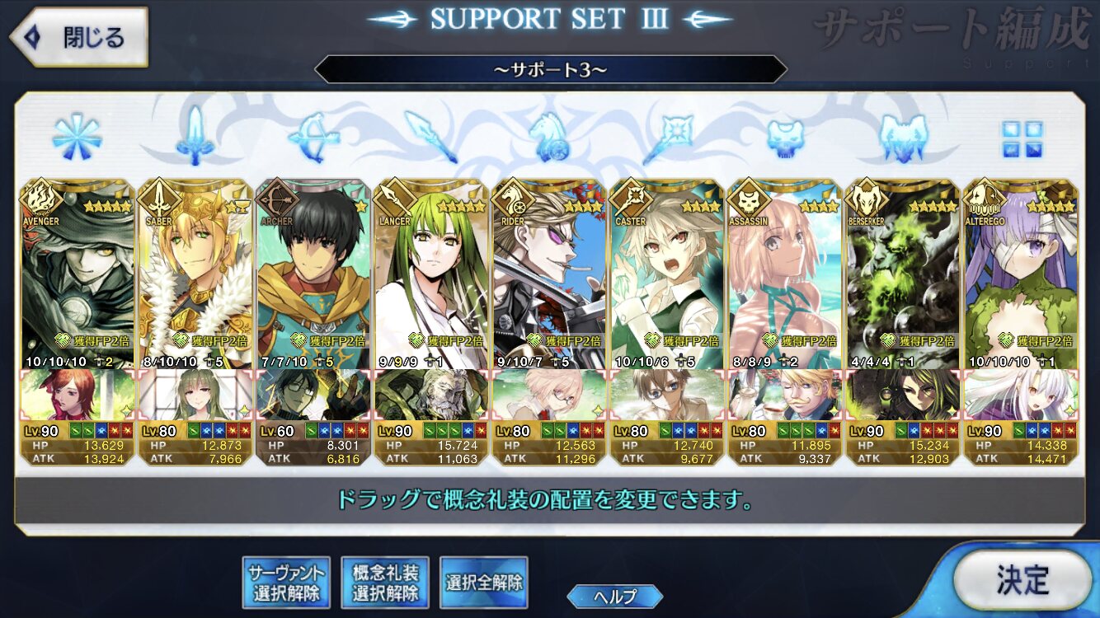Viewport: 1100px width, 618px height.
Task: Pick the Berserker beast class icon
Action: 904,138
